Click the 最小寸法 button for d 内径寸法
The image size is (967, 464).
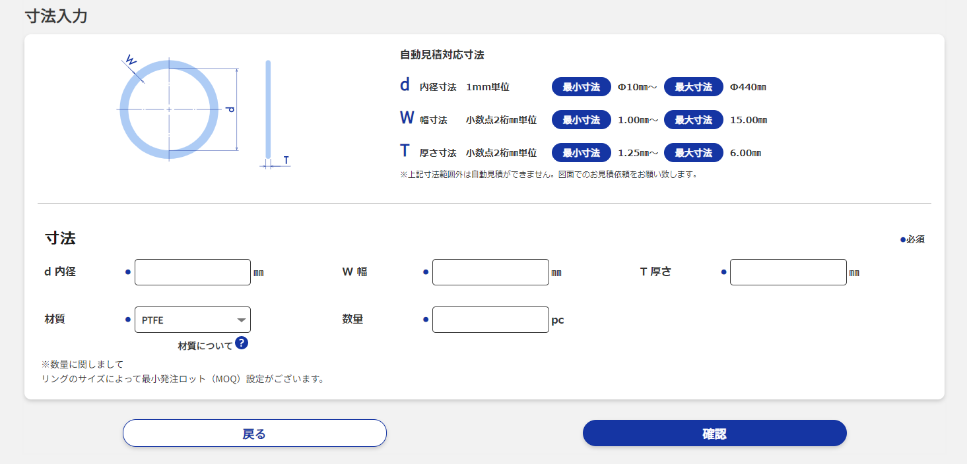coord(581,86)
